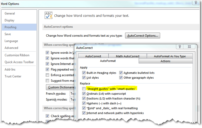This screenshot has width=202, height=128.
Task: Toggle Internet and network paths hyperlinks
Action: coord(84,113)
